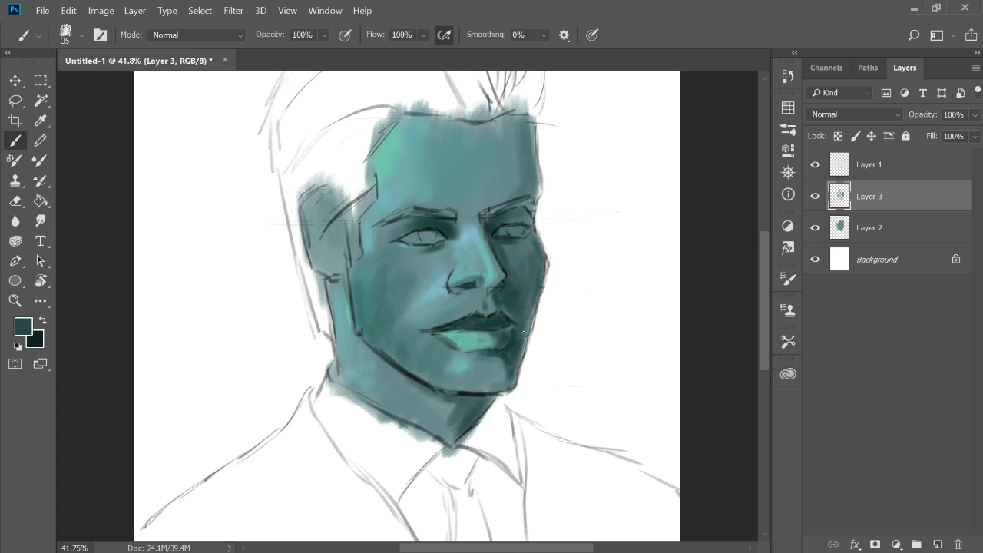Activate the Zoom tool
Image resolution: width=983 pixels, height=553 pixels.
15,301
